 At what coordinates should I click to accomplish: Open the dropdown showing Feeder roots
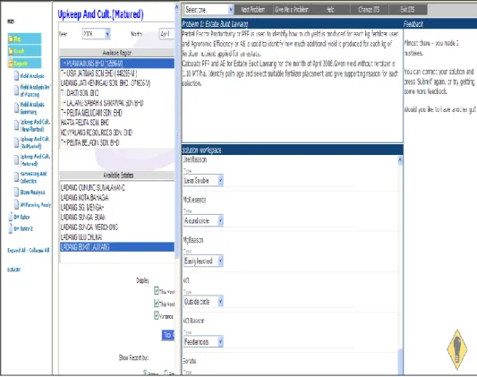click(x=203, y=342)
